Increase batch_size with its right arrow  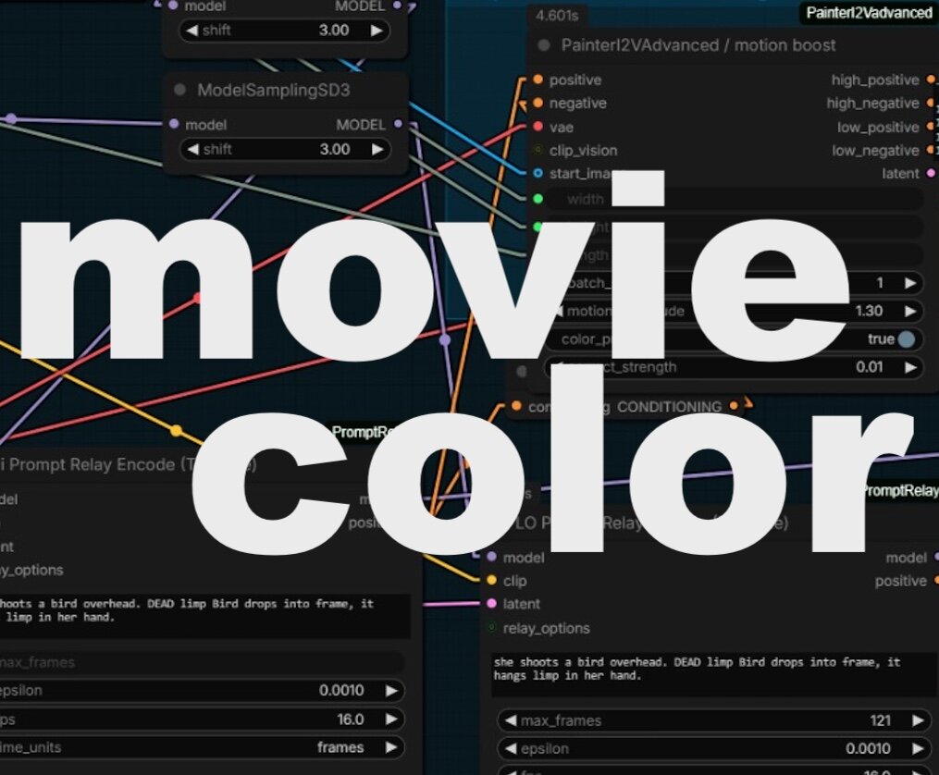[910, 283]
